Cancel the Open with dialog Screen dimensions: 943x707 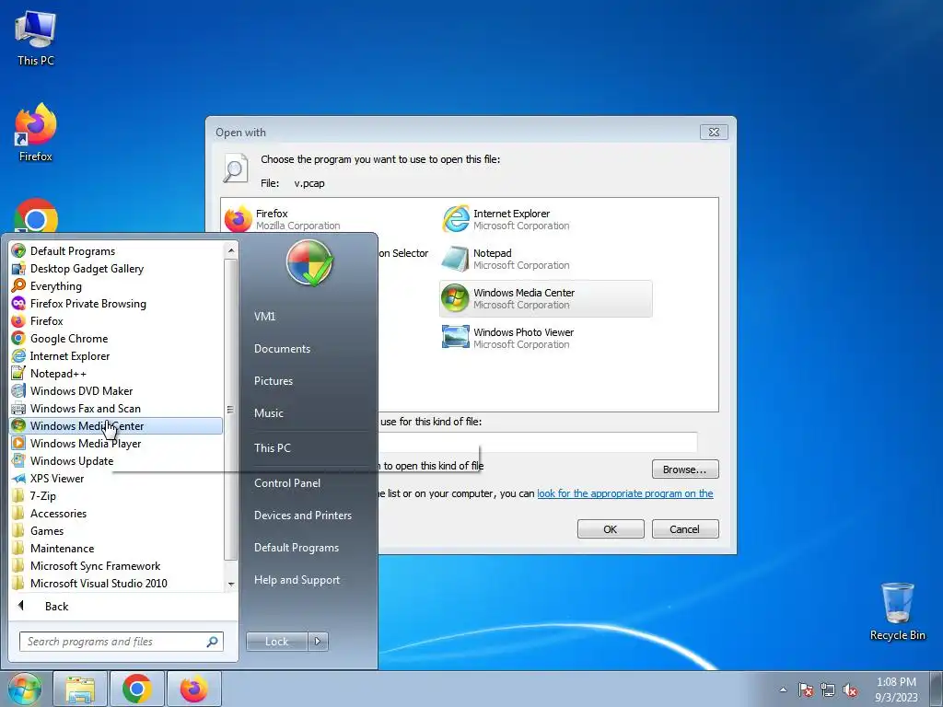(x=685, y=529)
